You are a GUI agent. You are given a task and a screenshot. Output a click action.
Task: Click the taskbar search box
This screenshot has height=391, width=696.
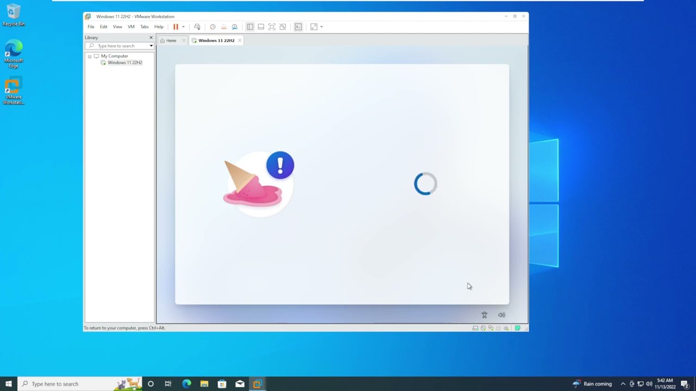pos(80,384)
